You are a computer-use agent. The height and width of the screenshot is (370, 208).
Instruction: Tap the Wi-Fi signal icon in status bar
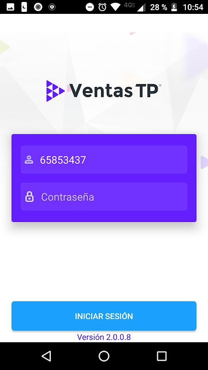[x=116, y=7]
